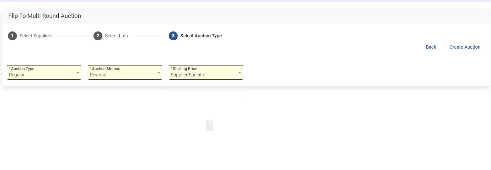Viewport: 491px width, 170px height.
Task: Expand the Auction Type dropdown arrow
Action: click(x=78, y=72)
